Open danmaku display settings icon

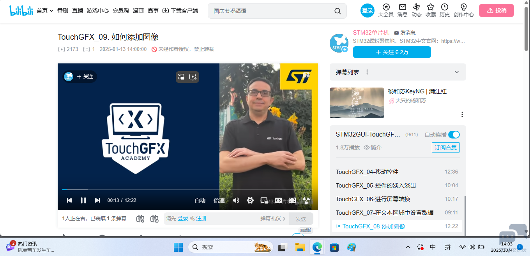pyautogui.click(x=155, y=219)
